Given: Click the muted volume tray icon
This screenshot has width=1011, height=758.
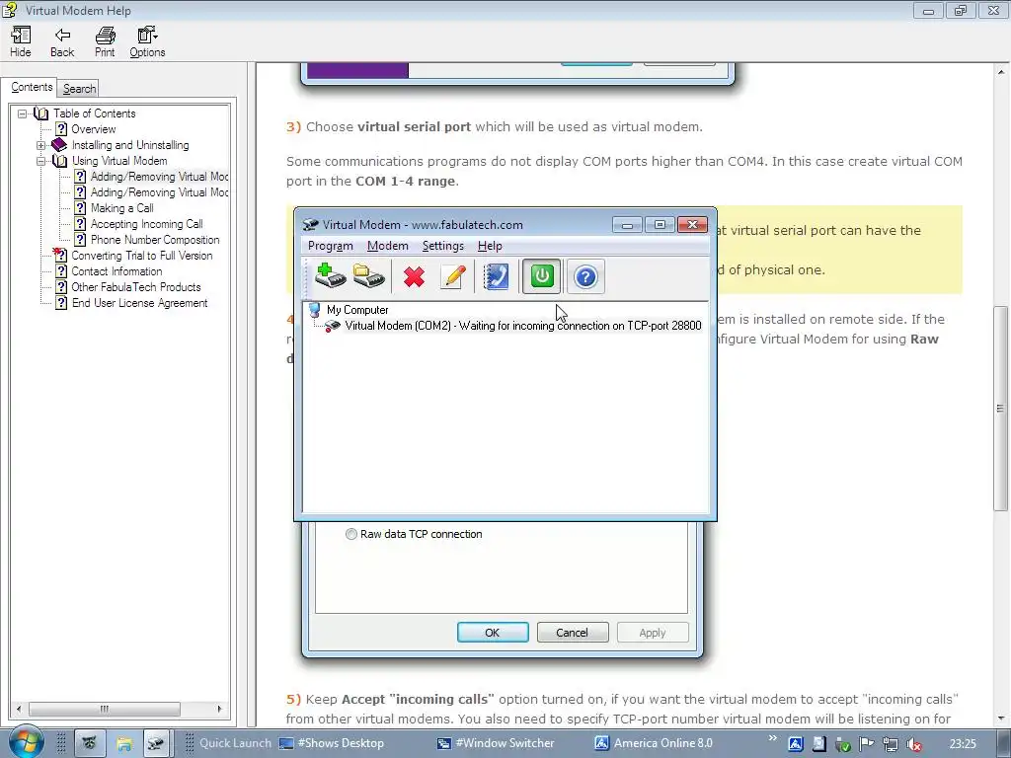Looking at the screenshot, I should click(913, 744).
